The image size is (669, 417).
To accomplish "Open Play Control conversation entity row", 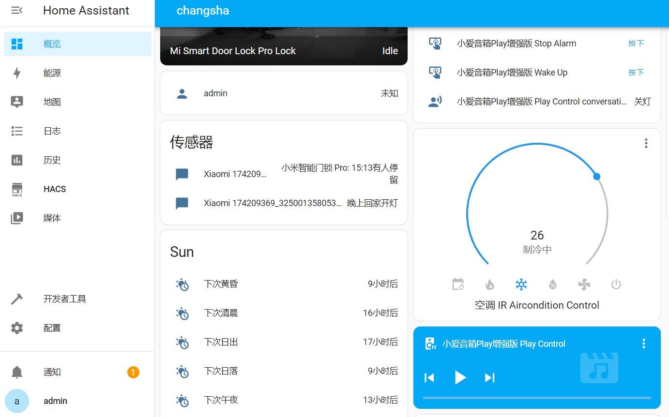I will coord(537,102).
